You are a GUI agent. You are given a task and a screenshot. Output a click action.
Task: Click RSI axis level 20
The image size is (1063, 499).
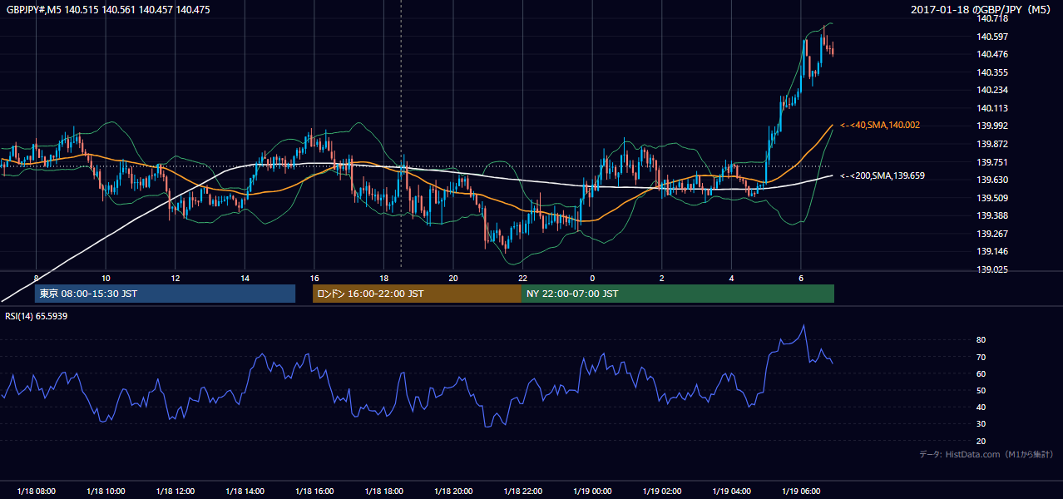(981, 441)
